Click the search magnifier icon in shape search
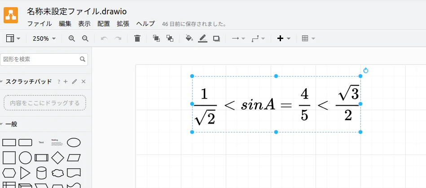Image resolution: width=426 pixels, height=188 pixels. click(x=82, y=59)
